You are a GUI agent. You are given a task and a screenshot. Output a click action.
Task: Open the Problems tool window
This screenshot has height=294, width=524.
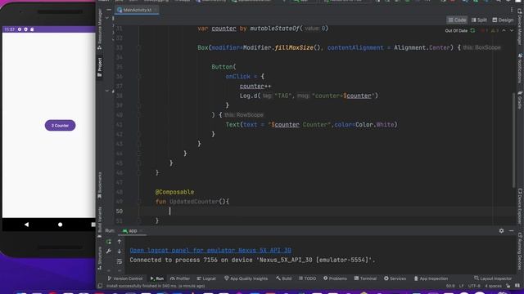tap(335, 278)
